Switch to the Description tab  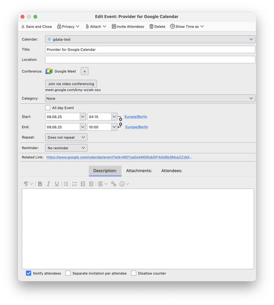tap(105, 170)
